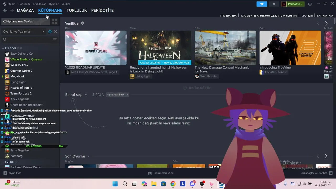
Task: Switch library to grid collections view
Action: tap(55, 21)
